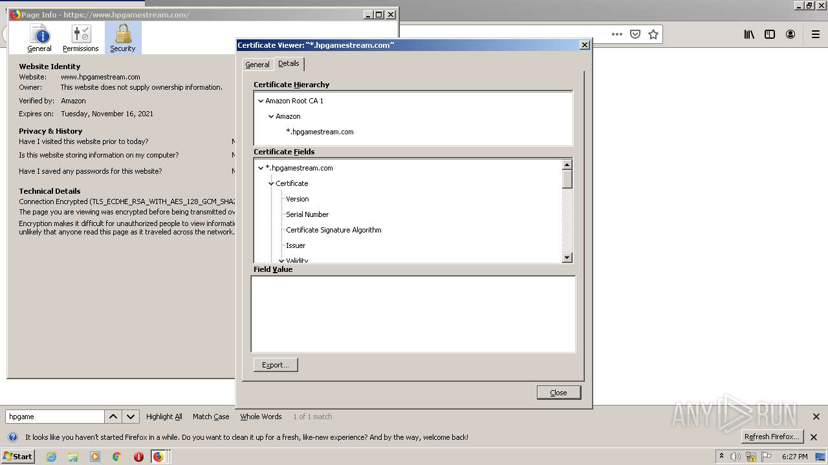Click the Expires on date text

pos(107,114)
